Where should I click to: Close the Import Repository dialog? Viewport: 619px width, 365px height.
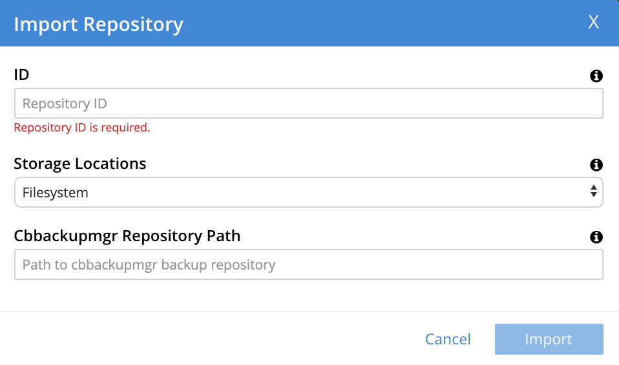click(593, 23)
